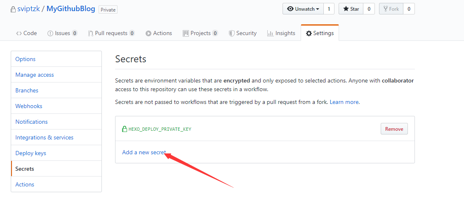Screen dimensions: 464x212
Task: Open the sviptzk owner profile link
Action: 28,9
